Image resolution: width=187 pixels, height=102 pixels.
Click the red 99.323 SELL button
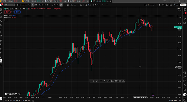(7, 12)
